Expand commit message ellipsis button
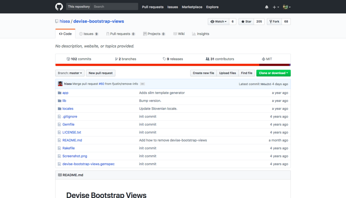Image resolution: width=346 pixels, height=198 pixels. pos(142,84)
